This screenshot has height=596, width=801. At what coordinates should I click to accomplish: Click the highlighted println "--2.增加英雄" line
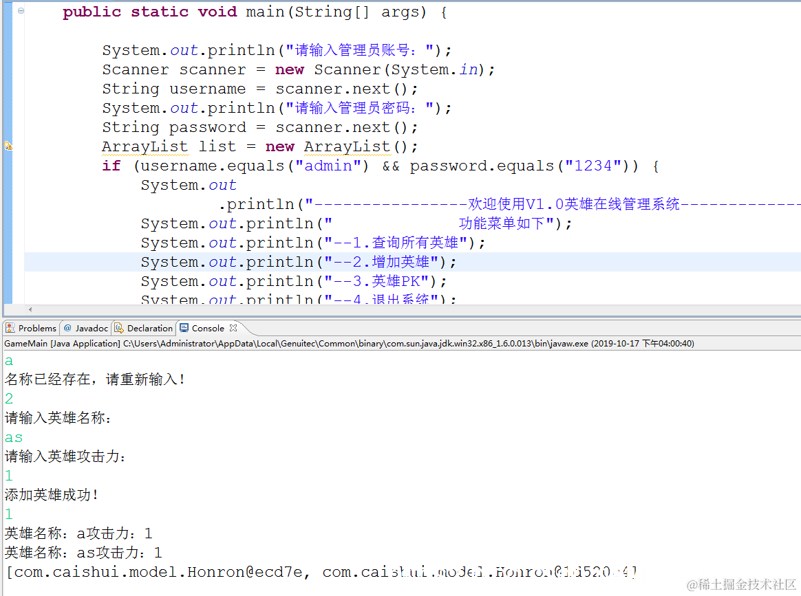(299, 263)
